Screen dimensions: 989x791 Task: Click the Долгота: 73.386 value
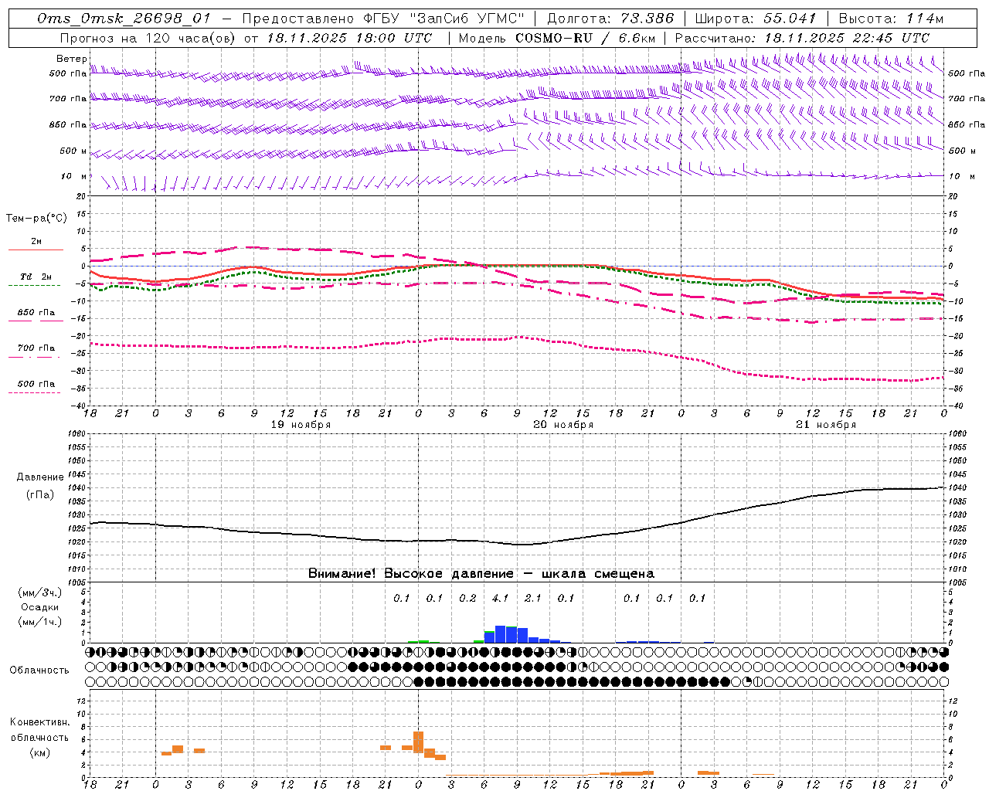tap(610, 19)
